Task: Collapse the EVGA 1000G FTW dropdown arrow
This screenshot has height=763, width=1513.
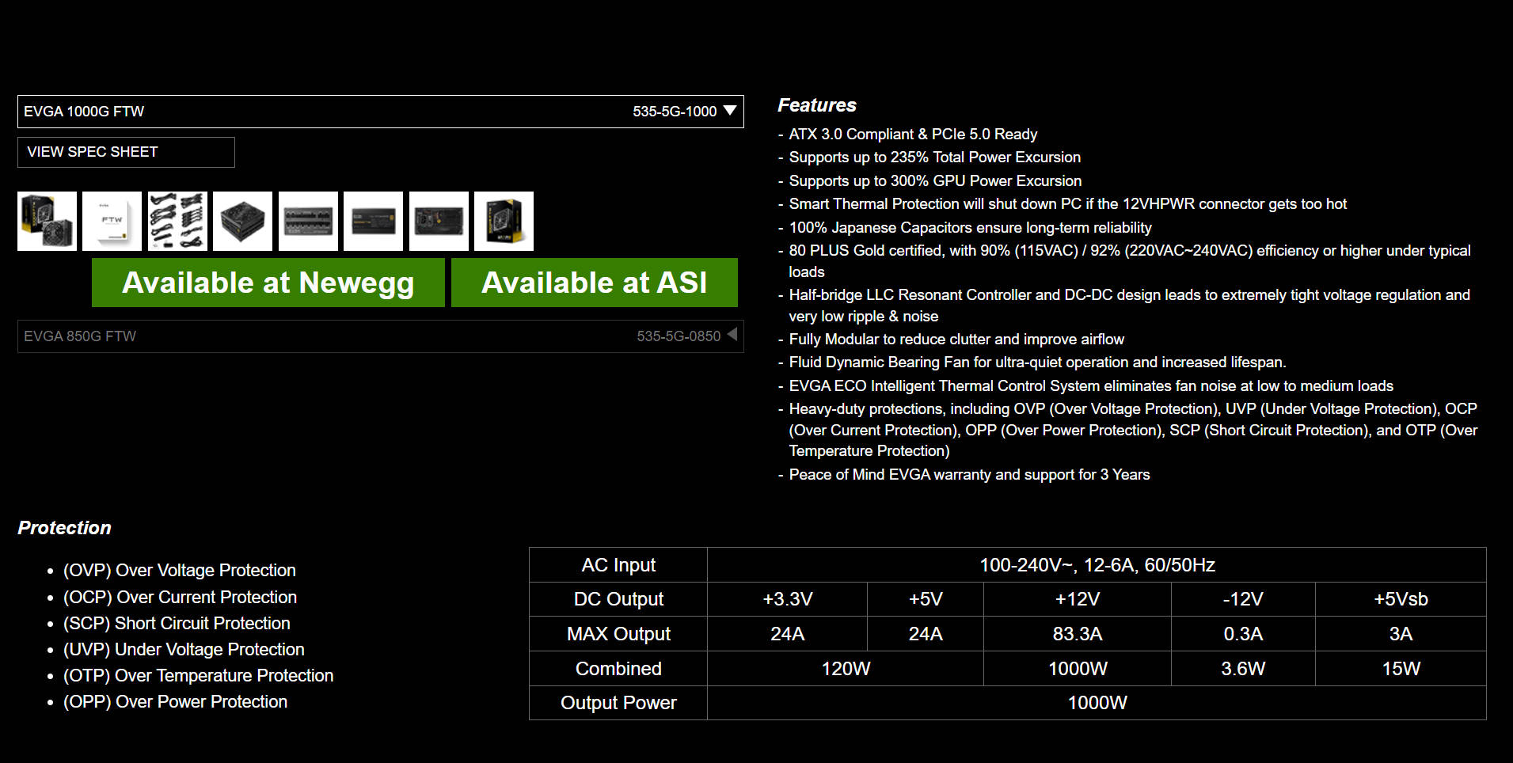Action: [730, 111]
